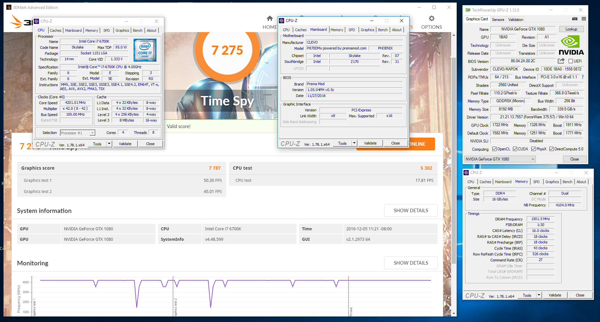Click 3DMark vertical scrollbar thumb
Image resolution: width=600 pixels, height=322 pixels.
click(454, 161)
